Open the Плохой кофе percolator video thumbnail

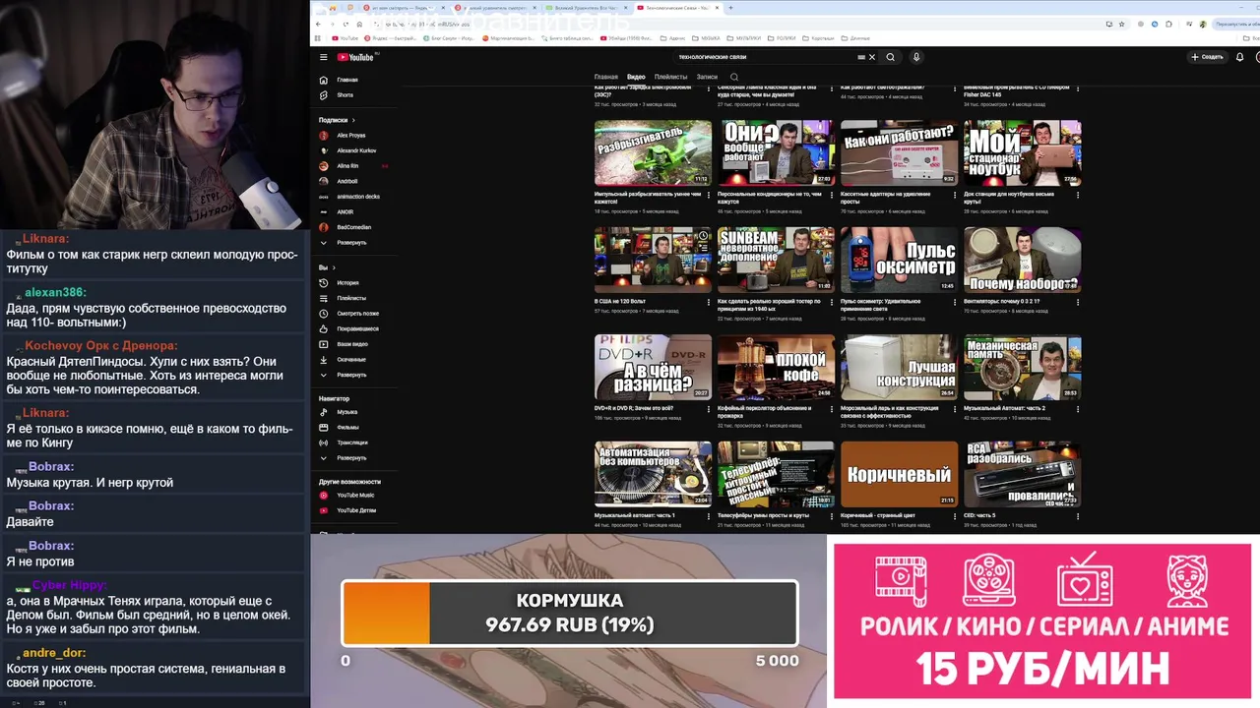click(x=776, y=367)
